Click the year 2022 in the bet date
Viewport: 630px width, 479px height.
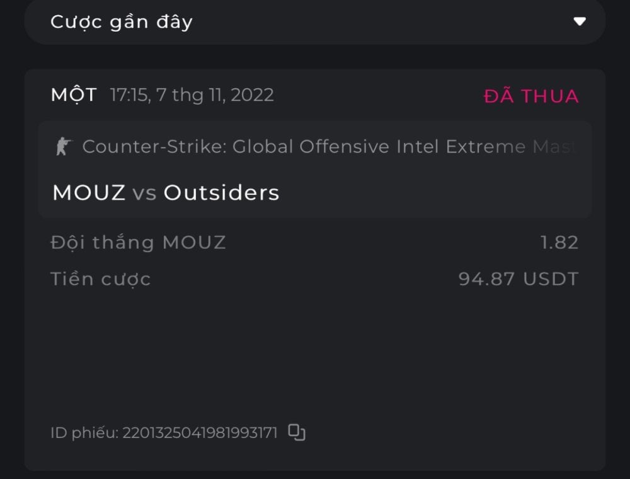252,95
